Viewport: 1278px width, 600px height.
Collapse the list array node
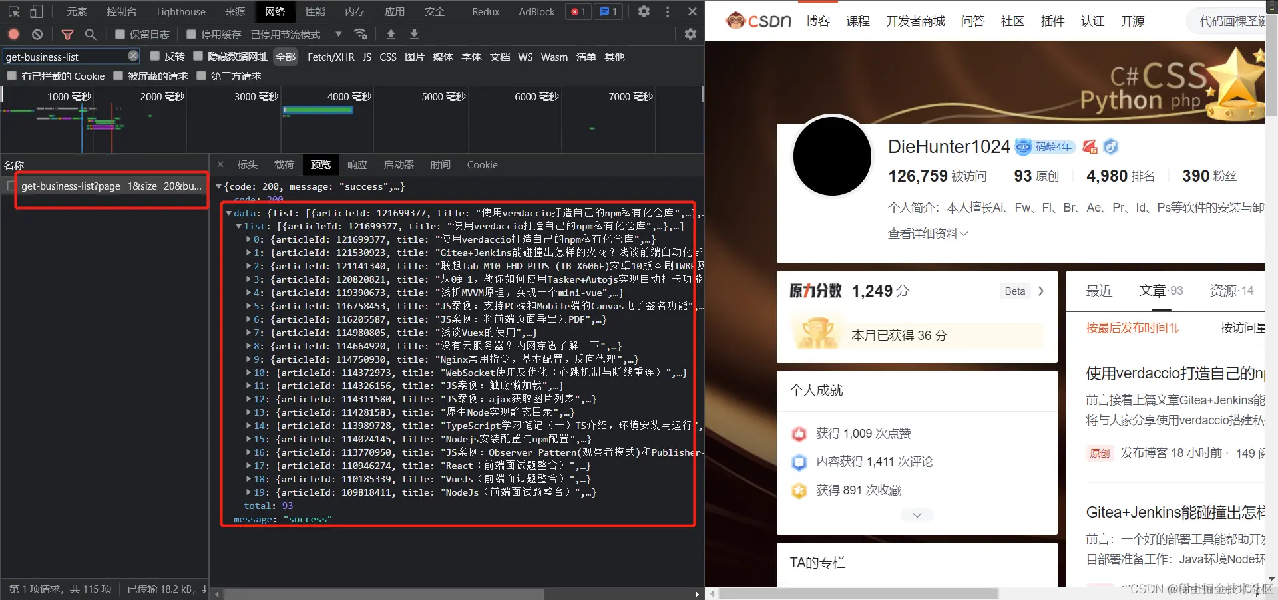point(238,226)
